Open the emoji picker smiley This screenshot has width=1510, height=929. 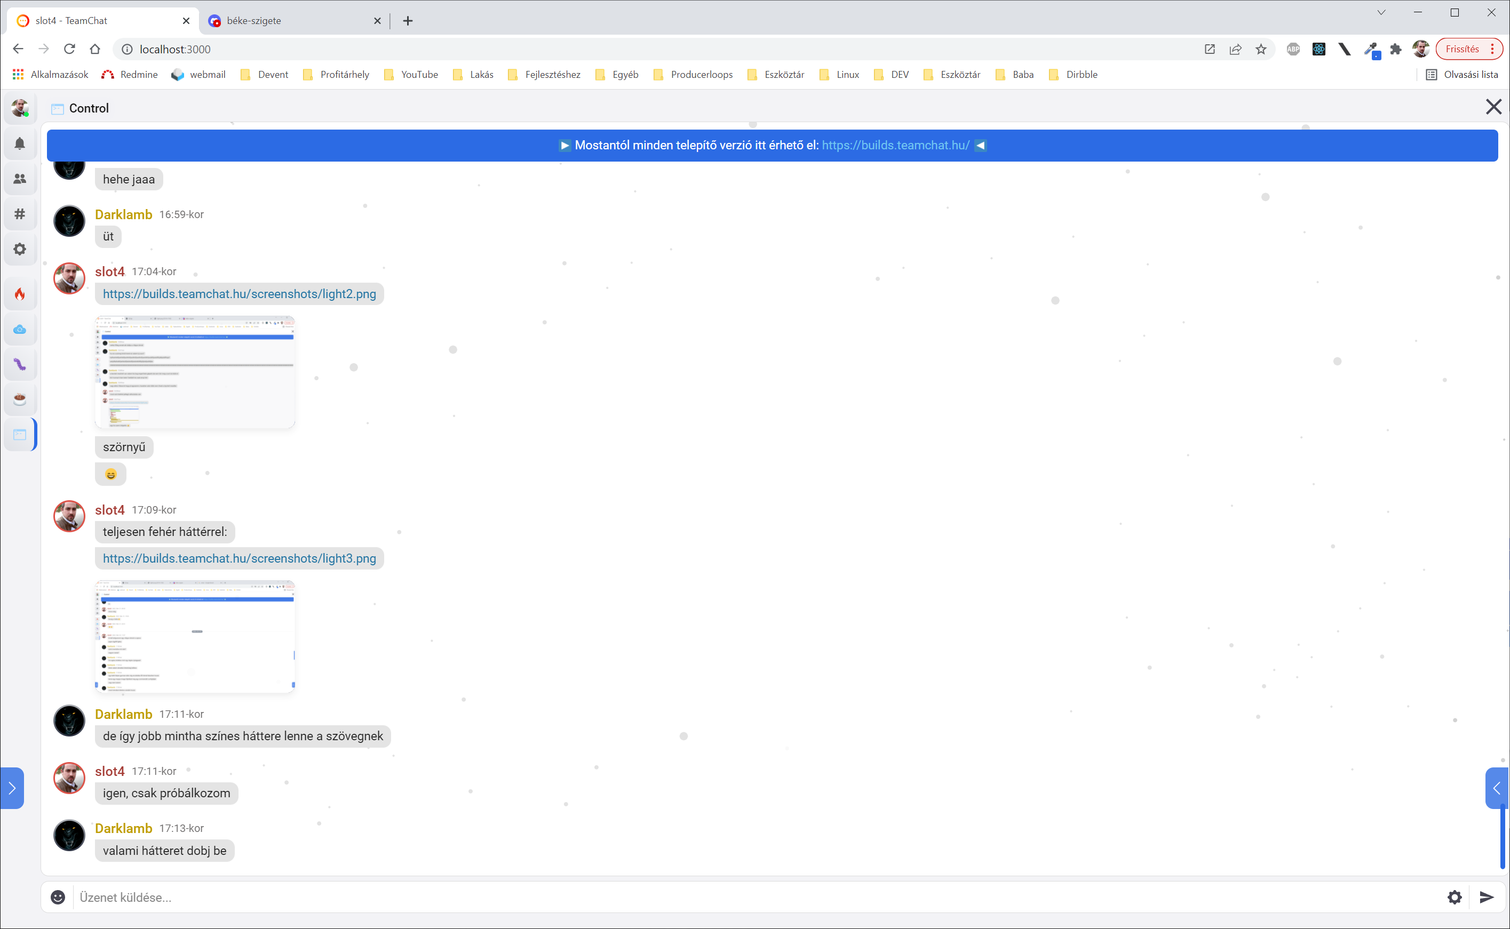pyautogui.click(x=58, y=897)
